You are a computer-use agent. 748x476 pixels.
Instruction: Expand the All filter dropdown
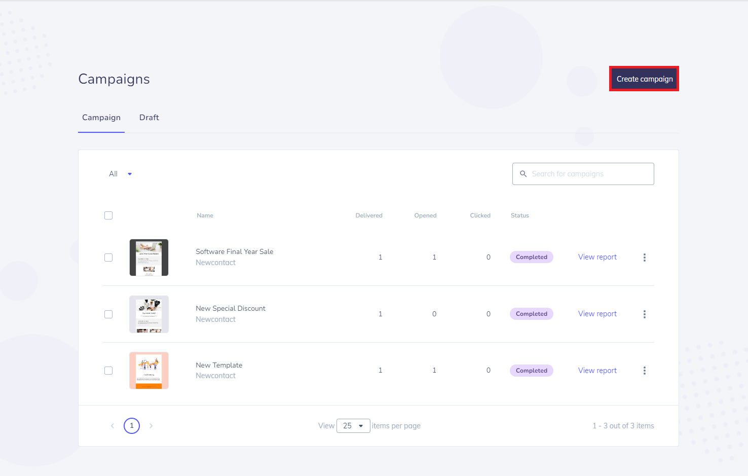tap(121, 174)
